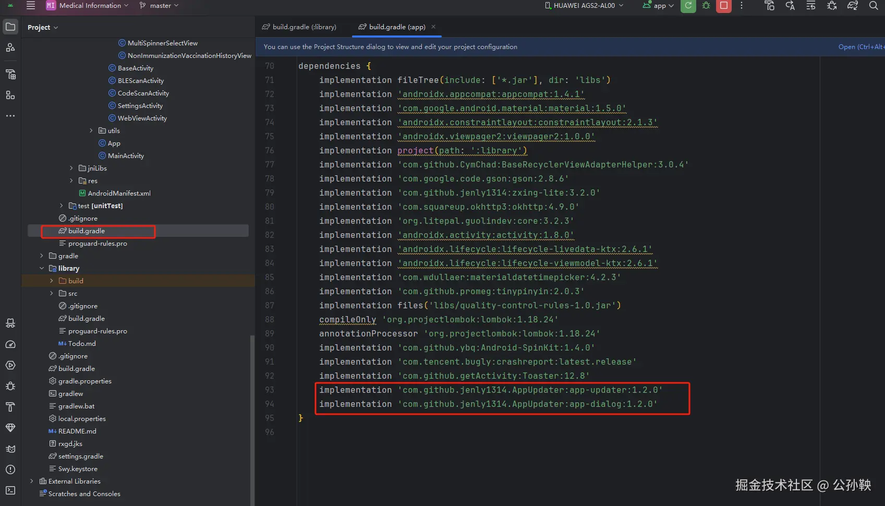Click the 'dependencies {' line in editor

tap(334, 66)
